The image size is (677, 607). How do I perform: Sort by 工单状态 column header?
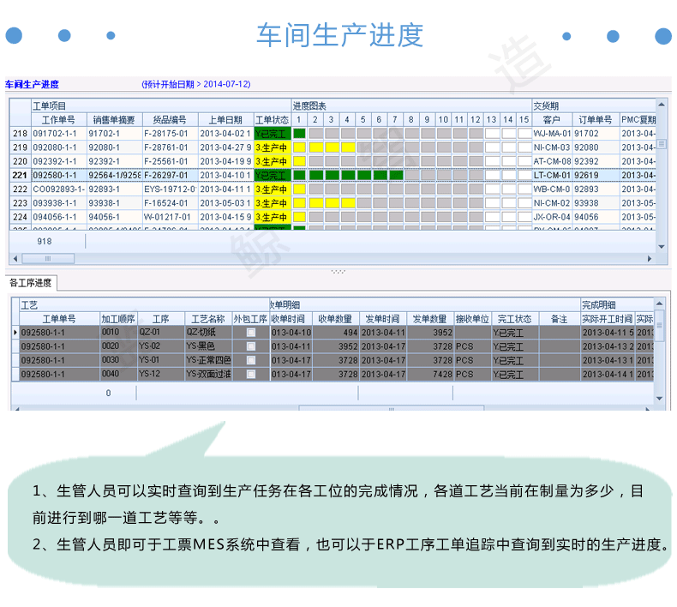pyautogui.click(x=272, y=120)
